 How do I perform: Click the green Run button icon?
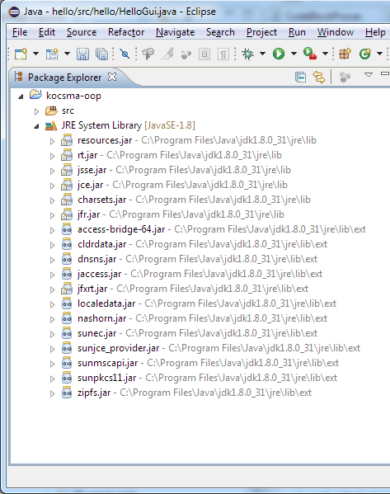(279, 54)
